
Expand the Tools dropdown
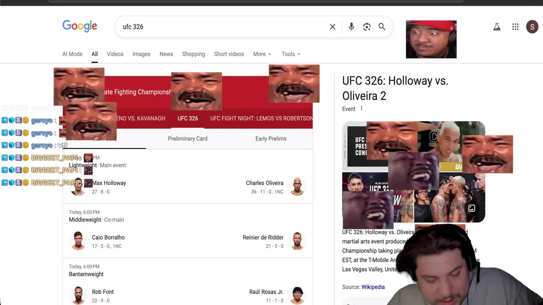tap(291, 54)
